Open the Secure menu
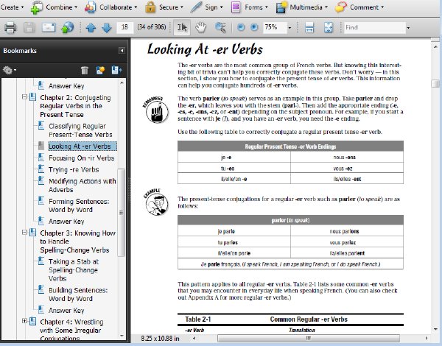The width and height of the screenshot is (442, 346). [164, 7]
